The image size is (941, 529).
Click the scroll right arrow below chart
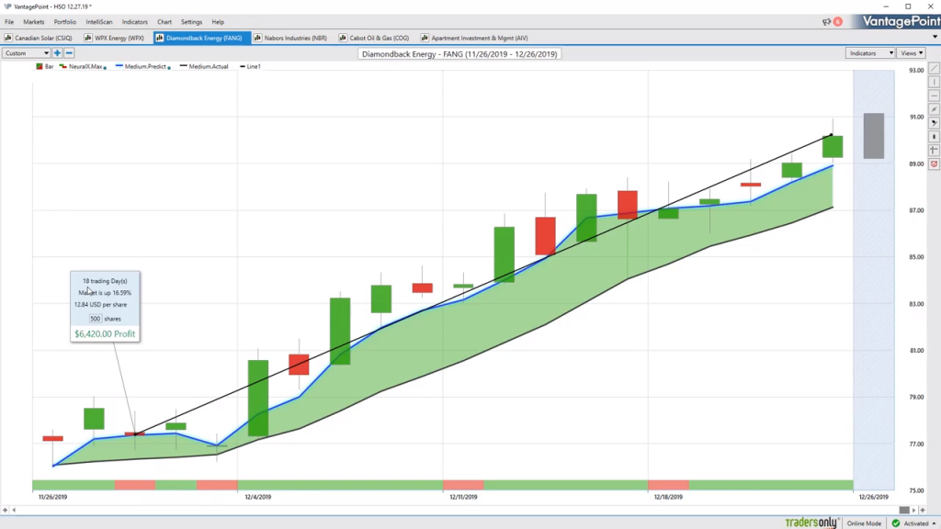[x=914, y=510]
